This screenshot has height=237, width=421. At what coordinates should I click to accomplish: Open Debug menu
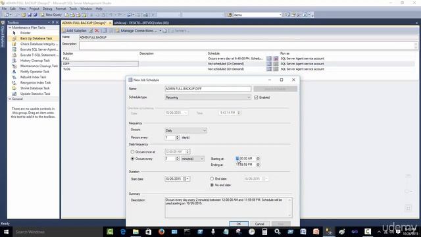click(47, 9)
